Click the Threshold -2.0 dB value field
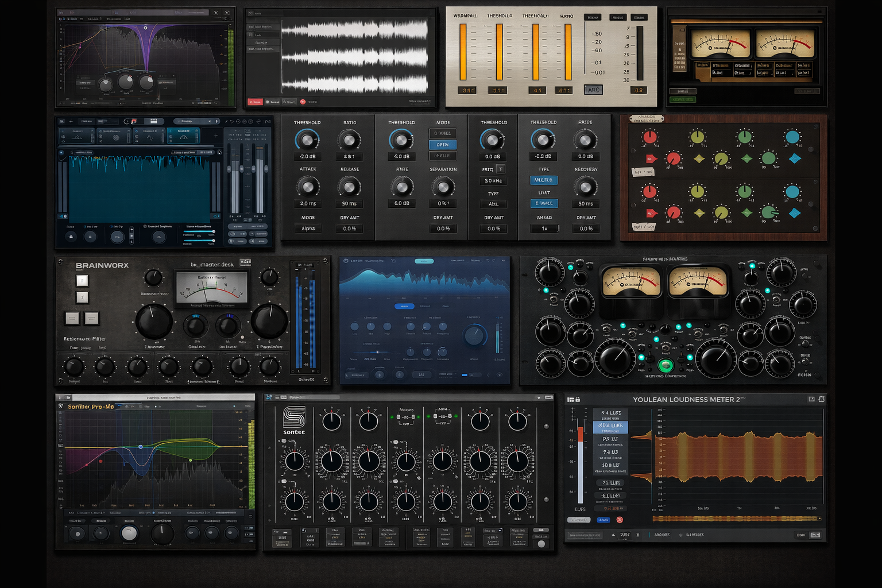The image size is (882, 588). point(308,156)
